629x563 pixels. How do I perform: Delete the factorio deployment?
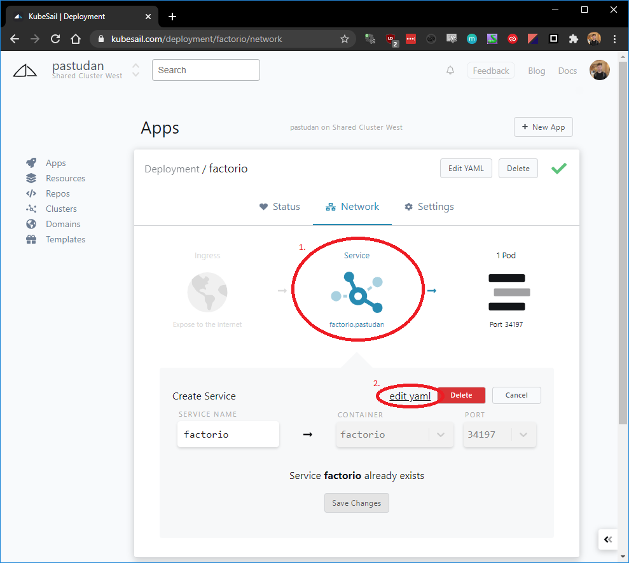[x=518, y=169]
